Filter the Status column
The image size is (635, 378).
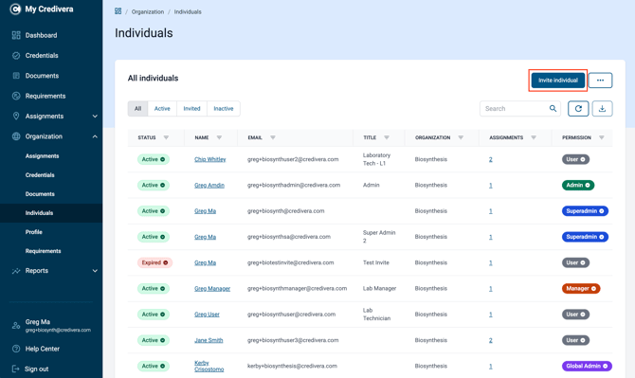166,137
